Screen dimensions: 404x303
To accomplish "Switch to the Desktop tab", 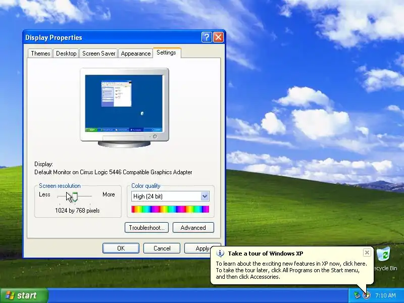I will click(66, 54).
